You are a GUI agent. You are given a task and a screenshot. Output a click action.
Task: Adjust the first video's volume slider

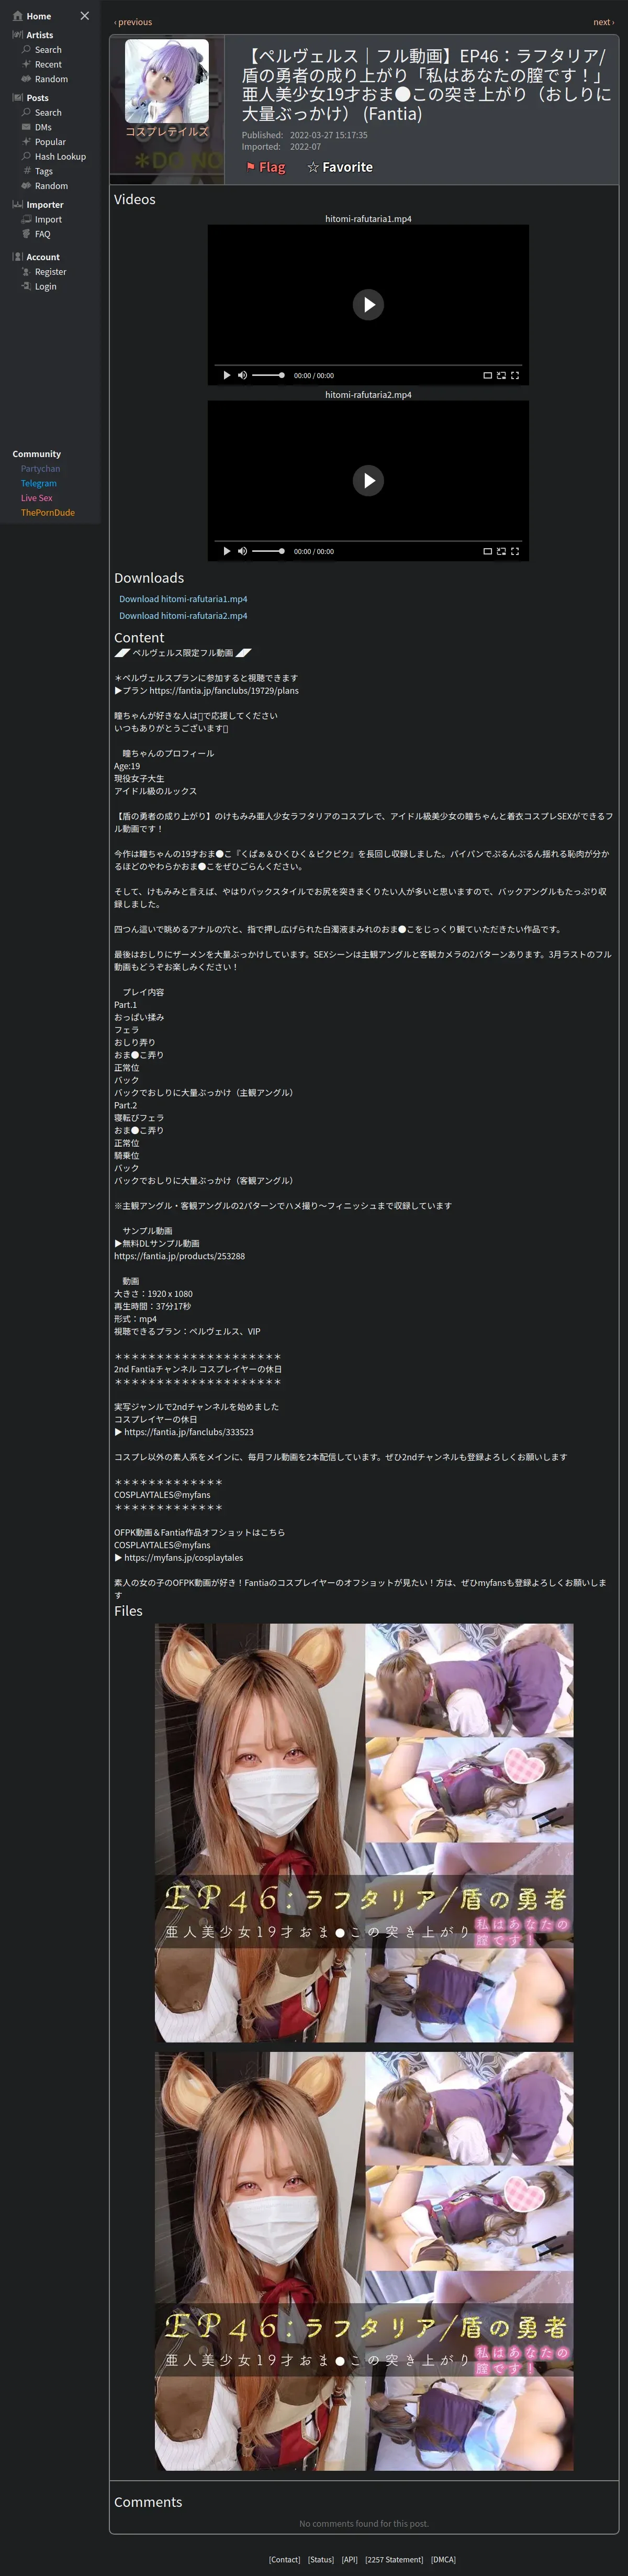pos(268,375)
